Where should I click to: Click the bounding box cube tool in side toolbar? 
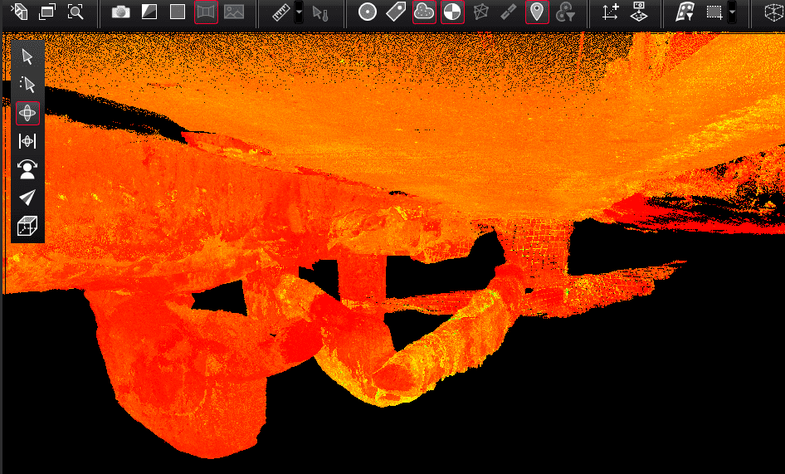click(27, 225)
